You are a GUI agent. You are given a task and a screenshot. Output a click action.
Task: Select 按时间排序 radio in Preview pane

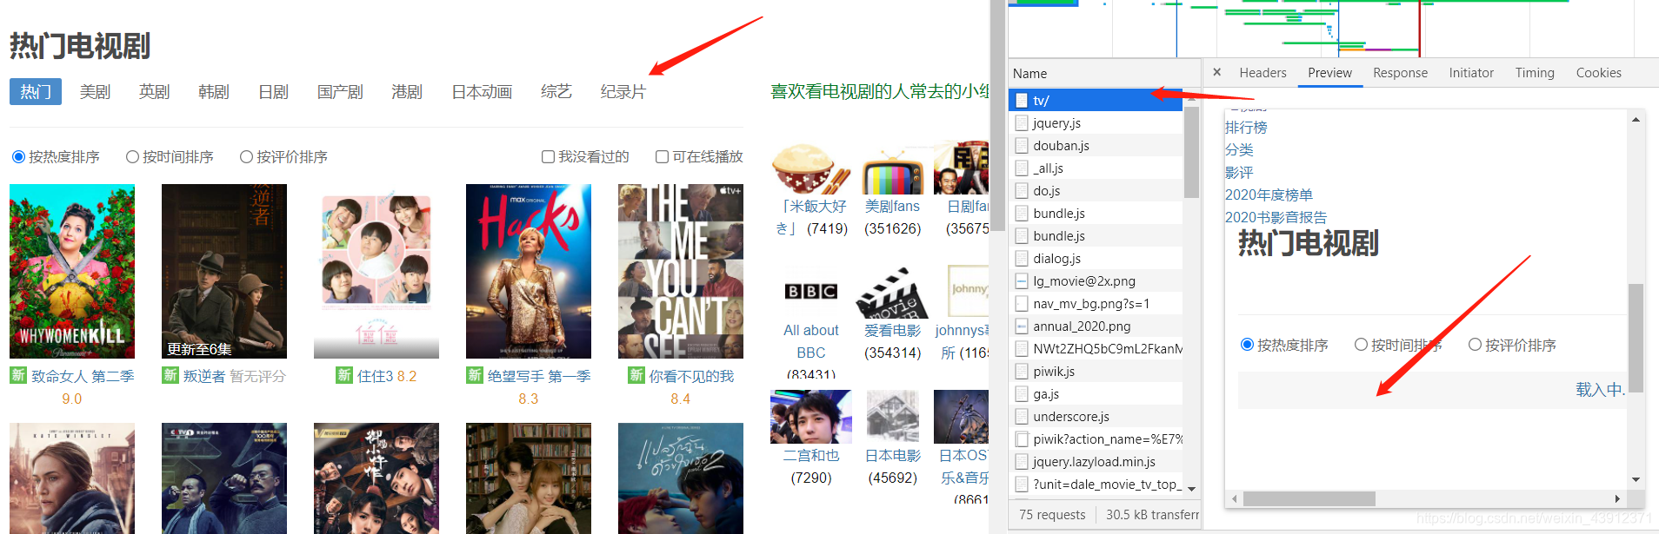(1361, 345)
